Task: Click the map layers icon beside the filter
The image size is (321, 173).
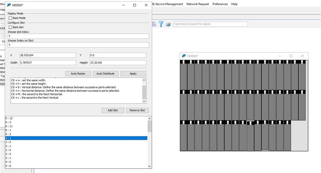Action: point(168,24)
